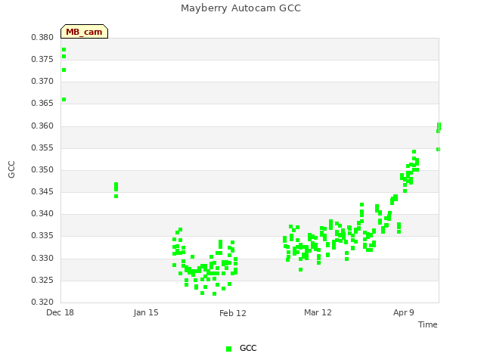This screenshot has width=484, height=363.
Task: Click the isolated data point near 0.366 on Dec 18
Action: pos(64,99)
